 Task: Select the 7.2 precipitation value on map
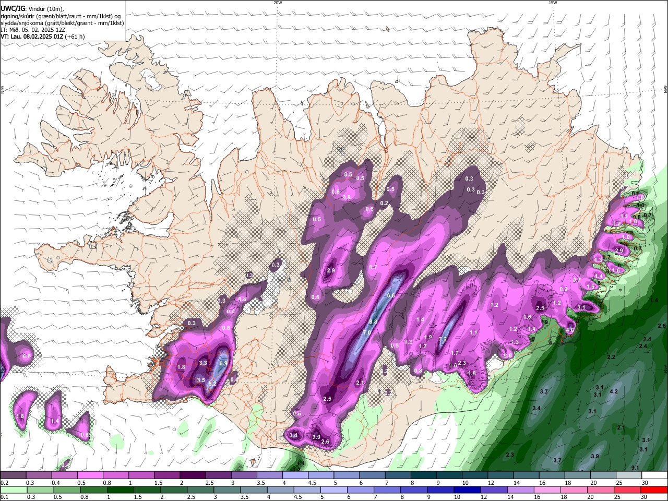(443, 340)
